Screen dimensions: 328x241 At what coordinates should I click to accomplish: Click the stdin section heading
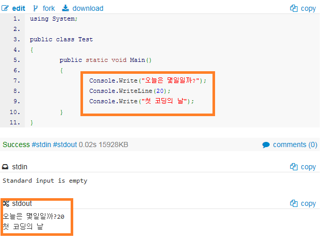click(20, 167)
